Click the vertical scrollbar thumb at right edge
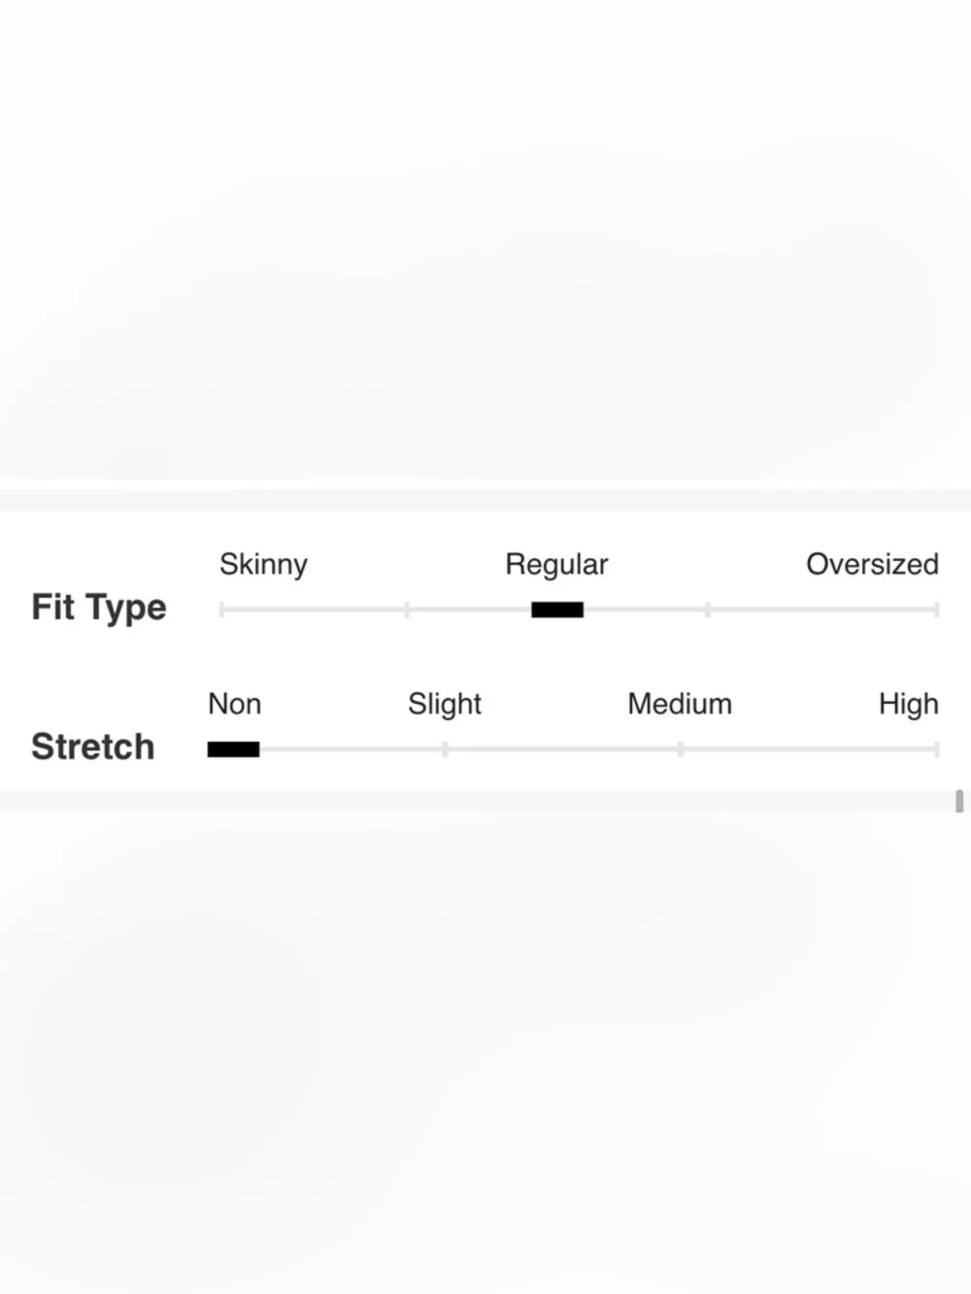The height and width of the screenshot is (1294, 971). pyautogui.click(x=959, y=801)
